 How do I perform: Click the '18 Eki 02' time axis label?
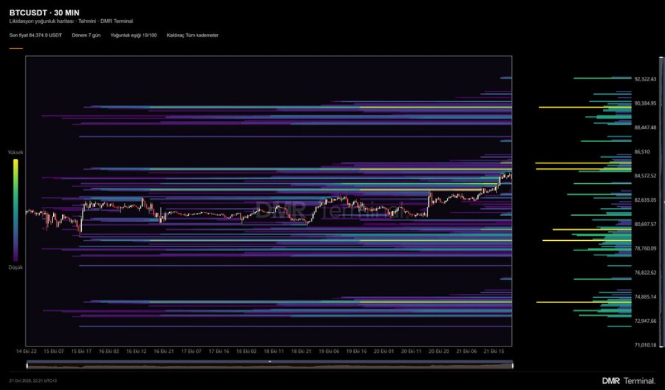pyautogui.click(x=247, y=352)
